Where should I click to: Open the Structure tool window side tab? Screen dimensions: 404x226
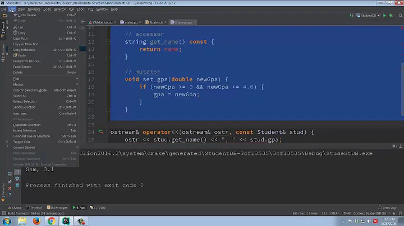[x=3, y=53]
